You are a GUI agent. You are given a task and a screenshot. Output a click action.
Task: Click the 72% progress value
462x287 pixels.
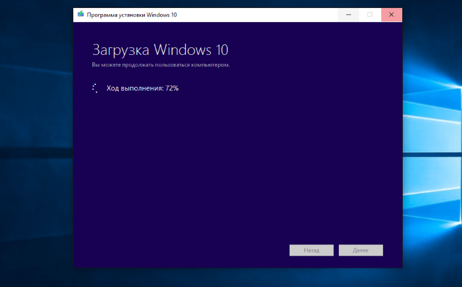(x=172, y=88)
